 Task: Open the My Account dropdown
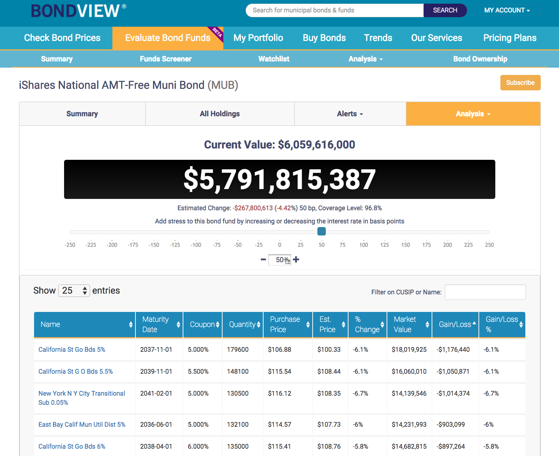click(507, 10)
